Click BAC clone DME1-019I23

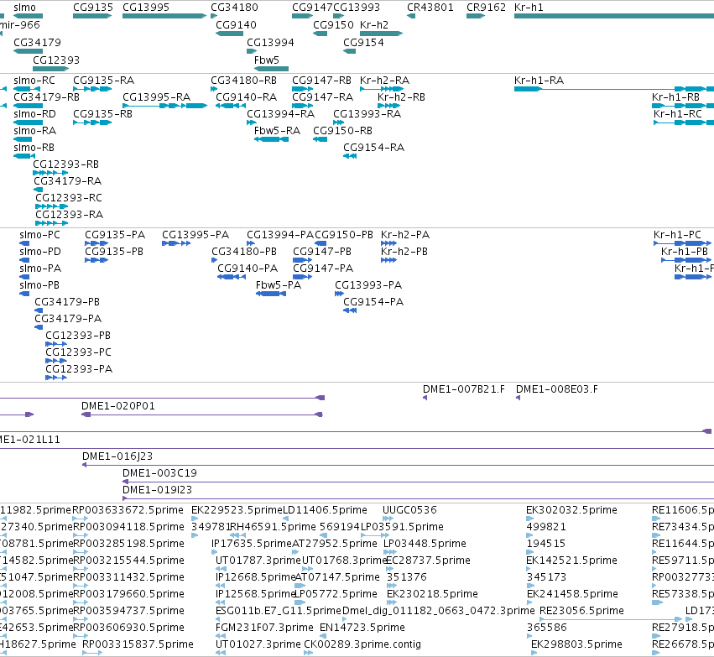[157, 490]
